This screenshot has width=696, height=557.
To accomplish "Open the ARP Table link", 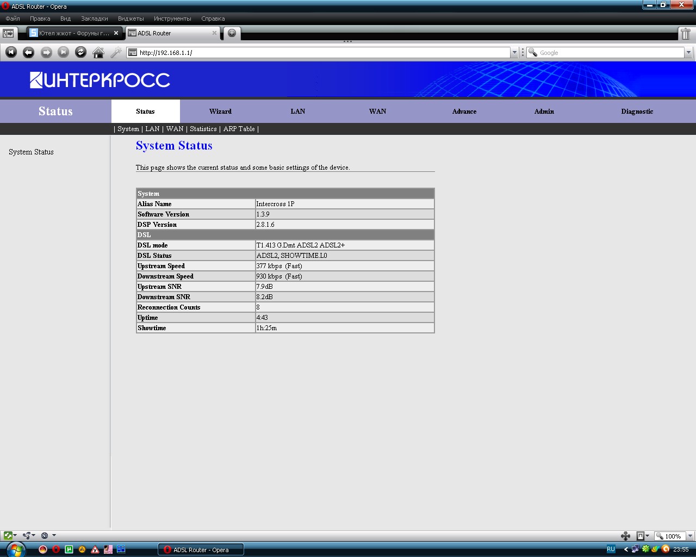I will coord(239,129).
